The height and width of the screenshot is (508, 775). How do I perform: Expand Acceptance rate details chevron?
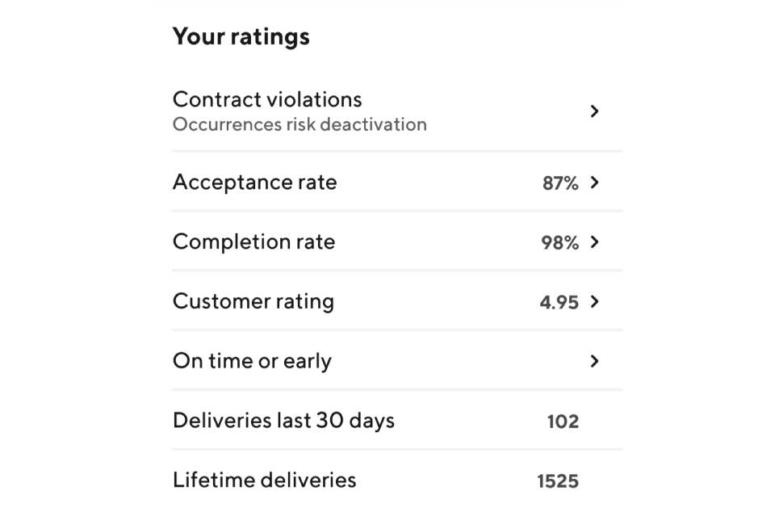click(595, 183)
